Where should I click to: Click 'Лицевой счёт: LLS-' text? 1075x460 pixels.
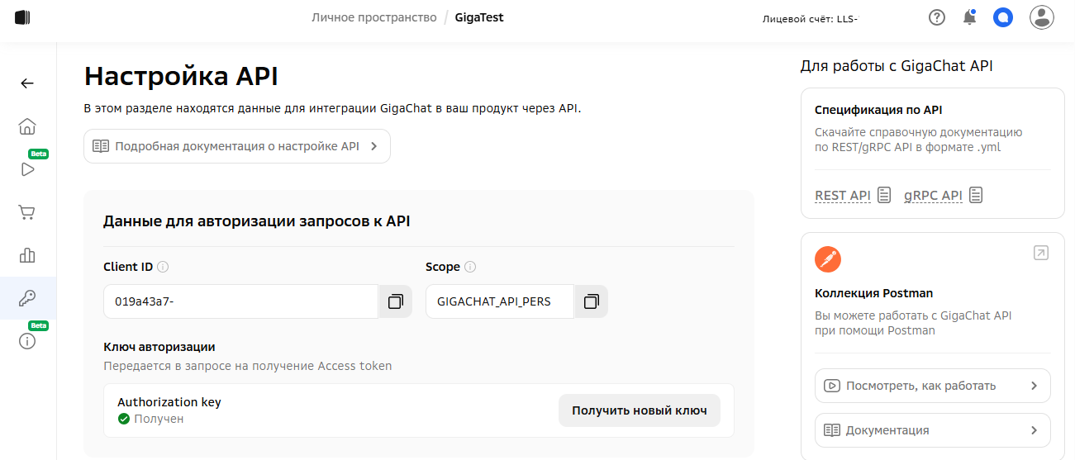[810, 18]
